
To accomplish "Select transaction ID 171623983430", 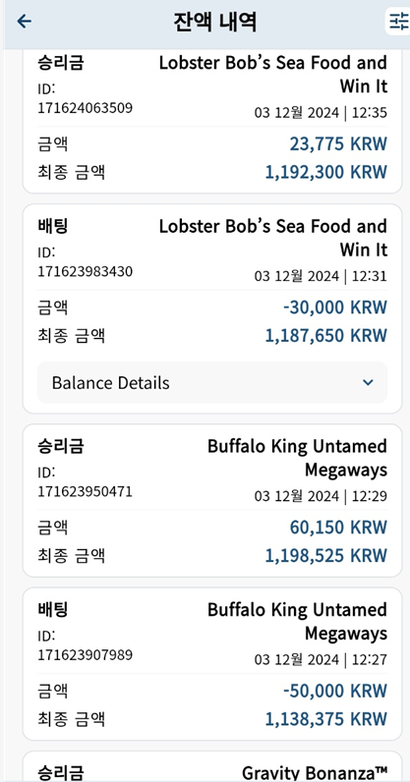I will [86, 271].
